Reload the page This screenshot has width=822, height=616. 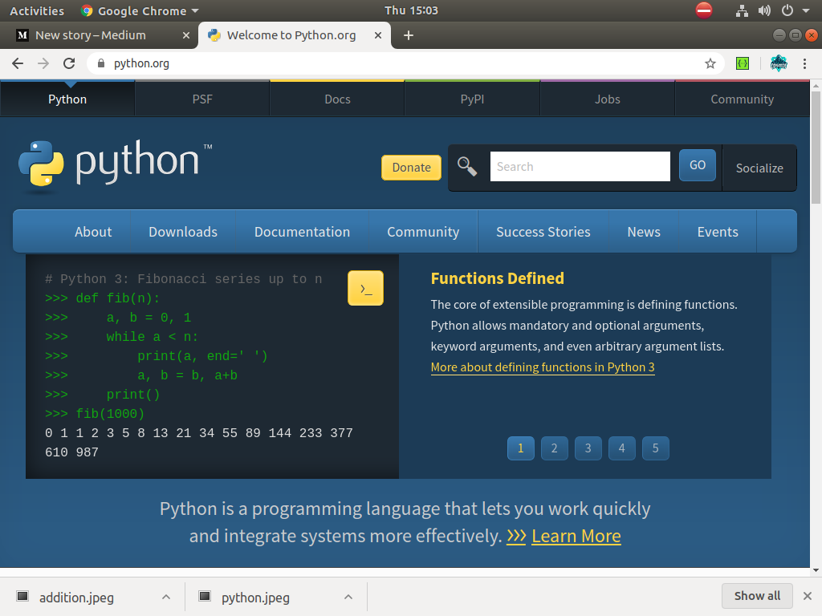click(x=68, y=63)
